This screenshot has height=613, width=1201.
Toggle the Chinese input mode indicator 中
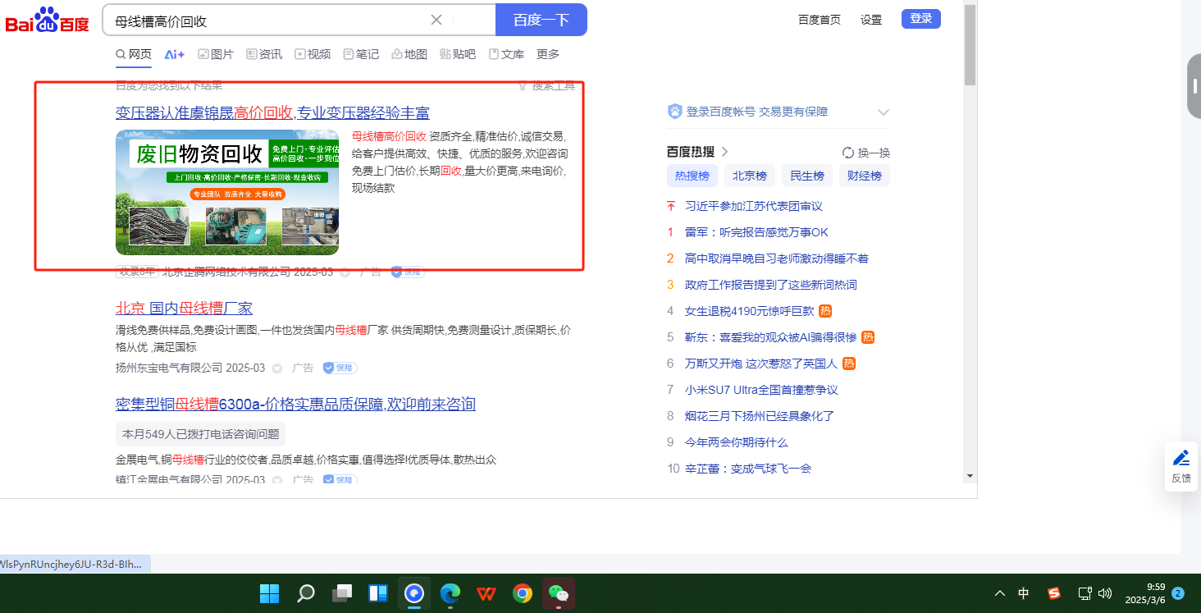pyautogui.click(x=1024, y=593)
